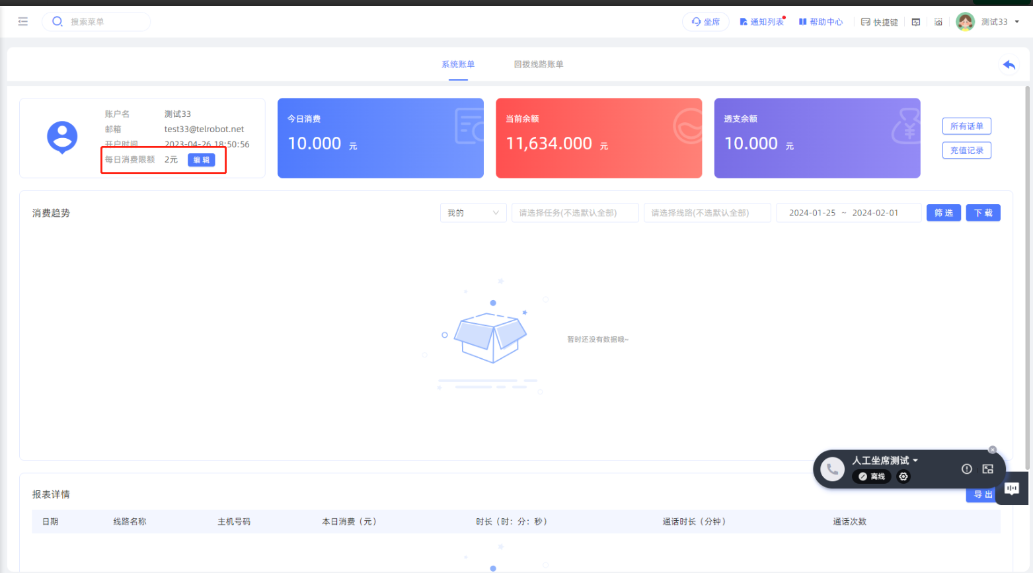This screenshot has height=573, width=1033.
Task: Select the 系统账单 tab
Action: pyautogui.click(x=458, y=64)
